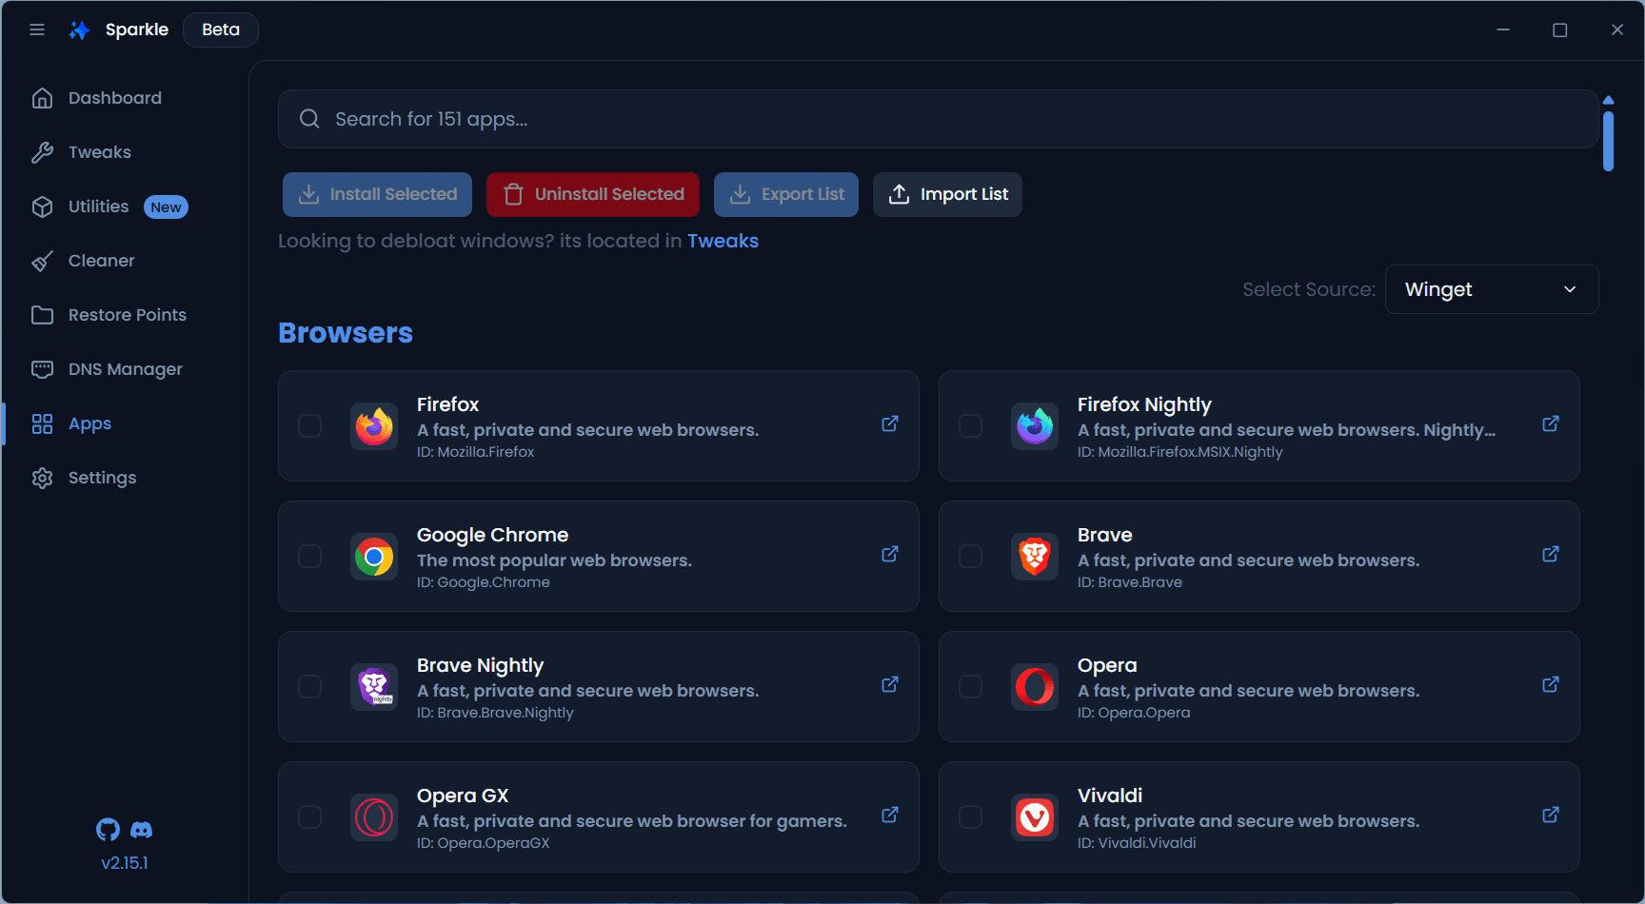Screen dimensions: 1645x904
Task: Click the Firefox Nightly app icon
Action: point(1035,425)
